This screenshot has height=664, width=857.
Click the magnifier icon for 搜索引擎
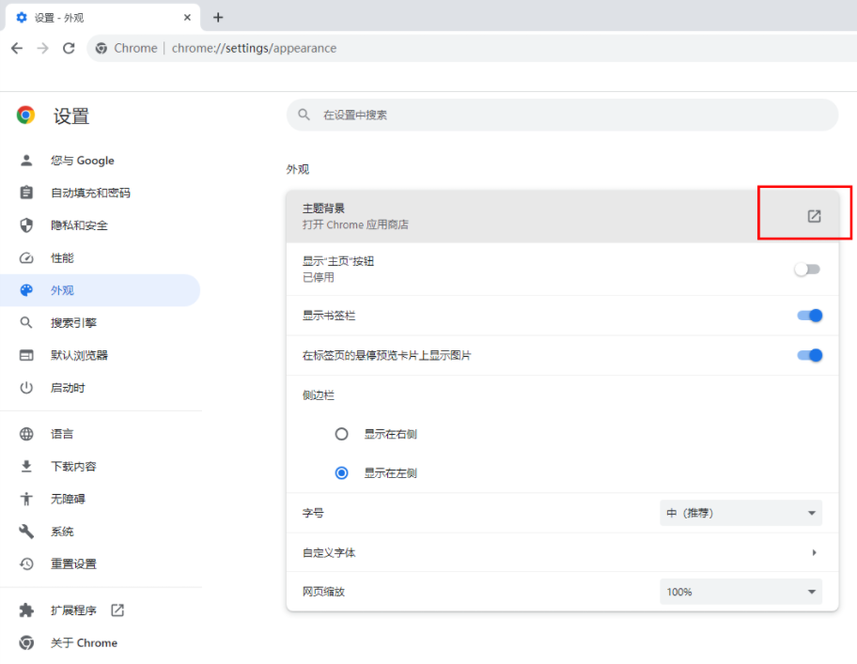click(x=26, y=322)
